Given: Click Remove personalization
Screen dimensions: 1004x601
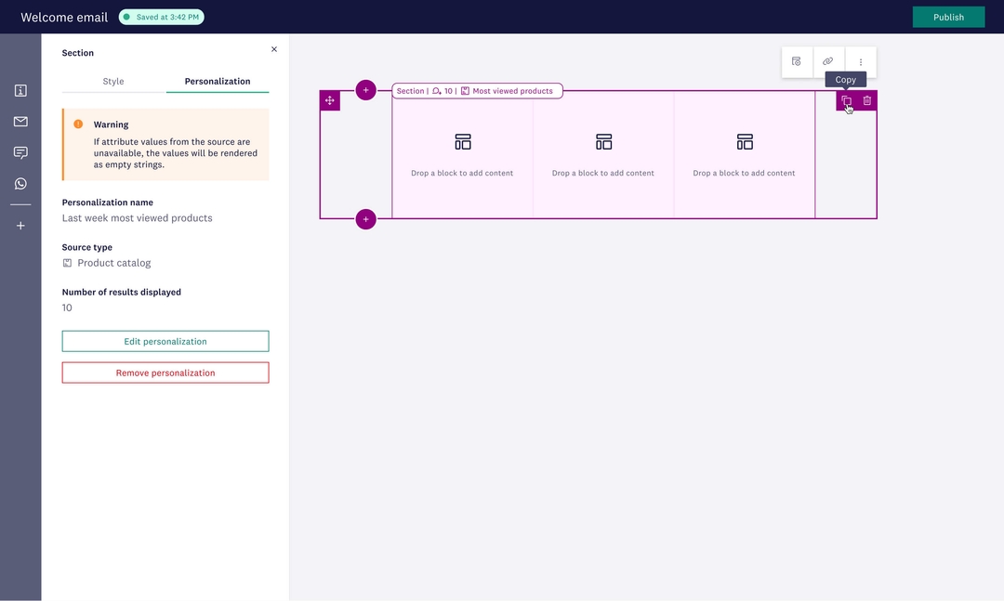Looking at the screenshot, I should (165, 372).
